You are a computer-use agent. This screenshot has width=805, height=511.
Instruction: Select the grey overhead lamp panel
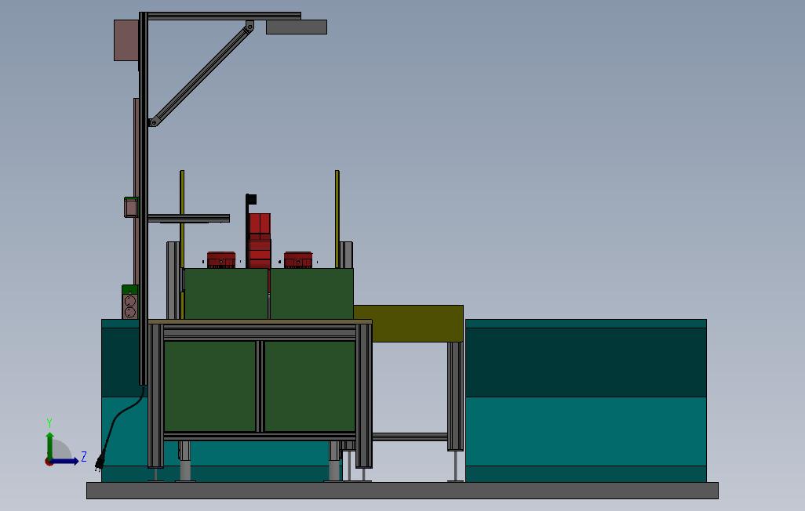(x=297, y=27)
